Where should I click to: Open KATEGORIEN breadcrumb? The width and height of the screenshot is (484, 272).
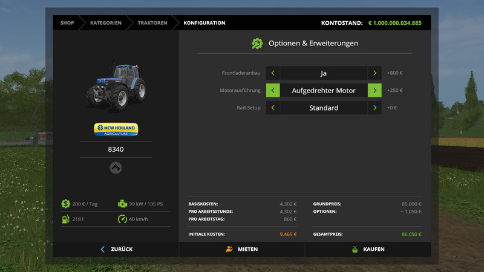pos(105,23)
